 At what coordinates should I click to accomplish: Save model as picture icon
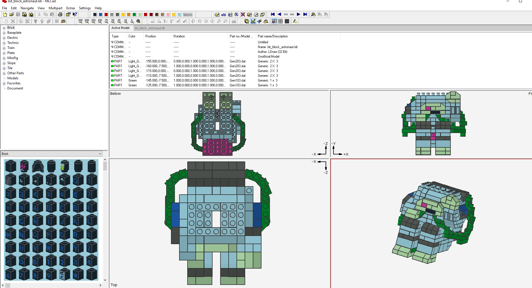coord(24,15)
